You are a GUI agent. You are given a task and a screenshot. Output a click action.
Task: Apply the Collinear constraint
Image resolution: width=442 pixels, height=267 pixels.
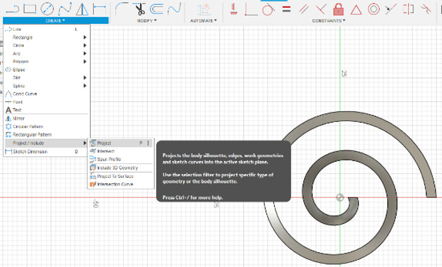pos(391,9)
